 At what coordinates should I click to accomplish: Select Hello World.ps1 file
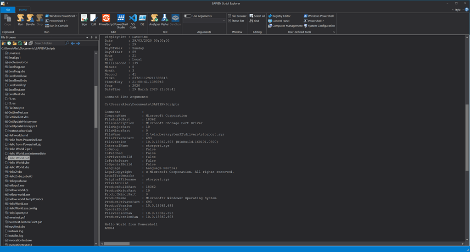click(x=18, y=158)
